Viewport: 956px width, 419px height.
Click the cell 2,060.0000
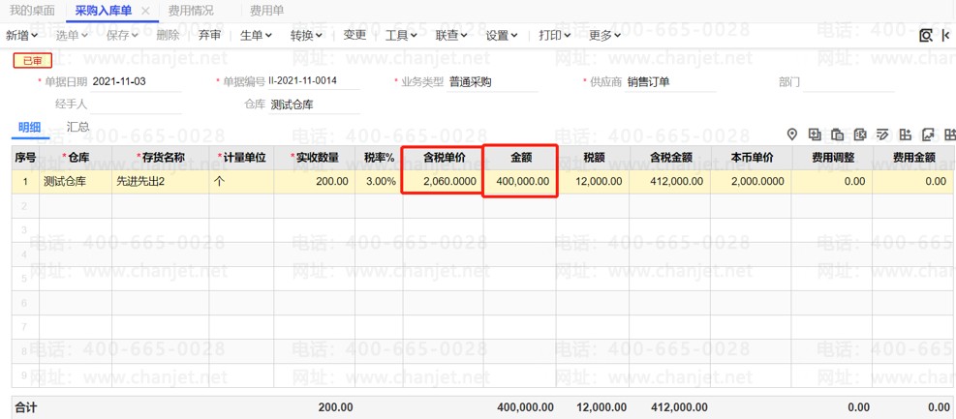click(x=444, y=182)
